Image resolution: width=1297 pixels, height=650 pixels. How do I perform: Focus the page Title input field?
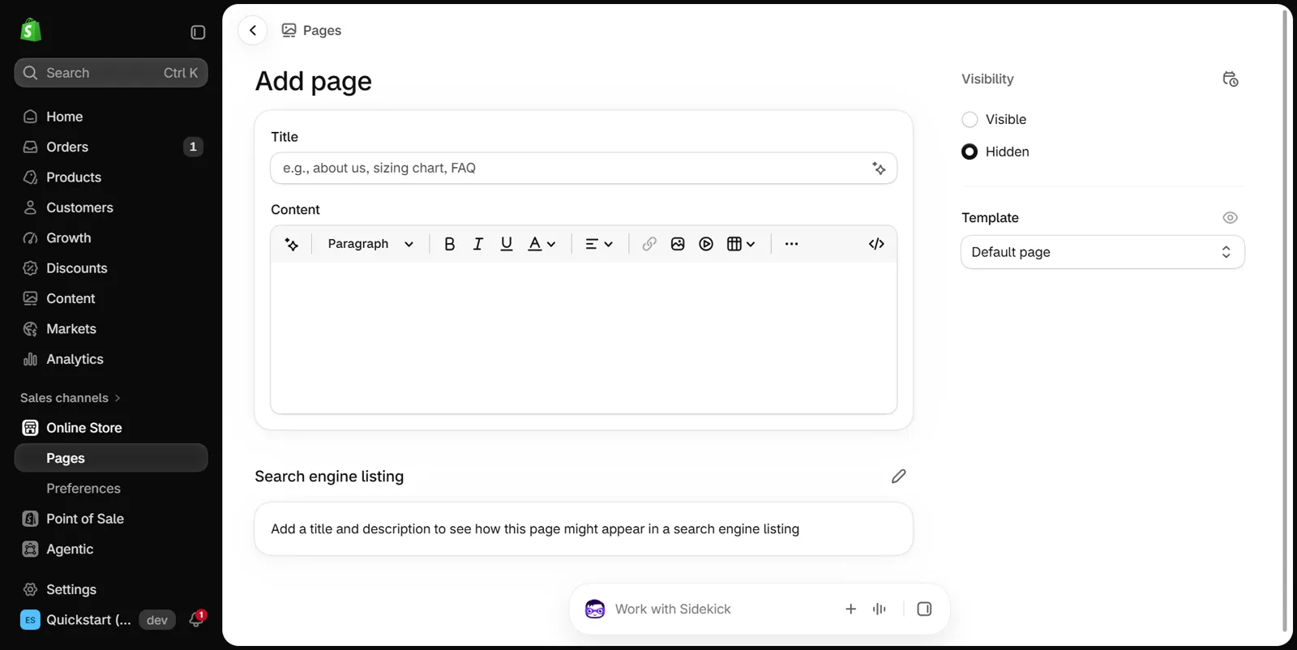point(584,169)
